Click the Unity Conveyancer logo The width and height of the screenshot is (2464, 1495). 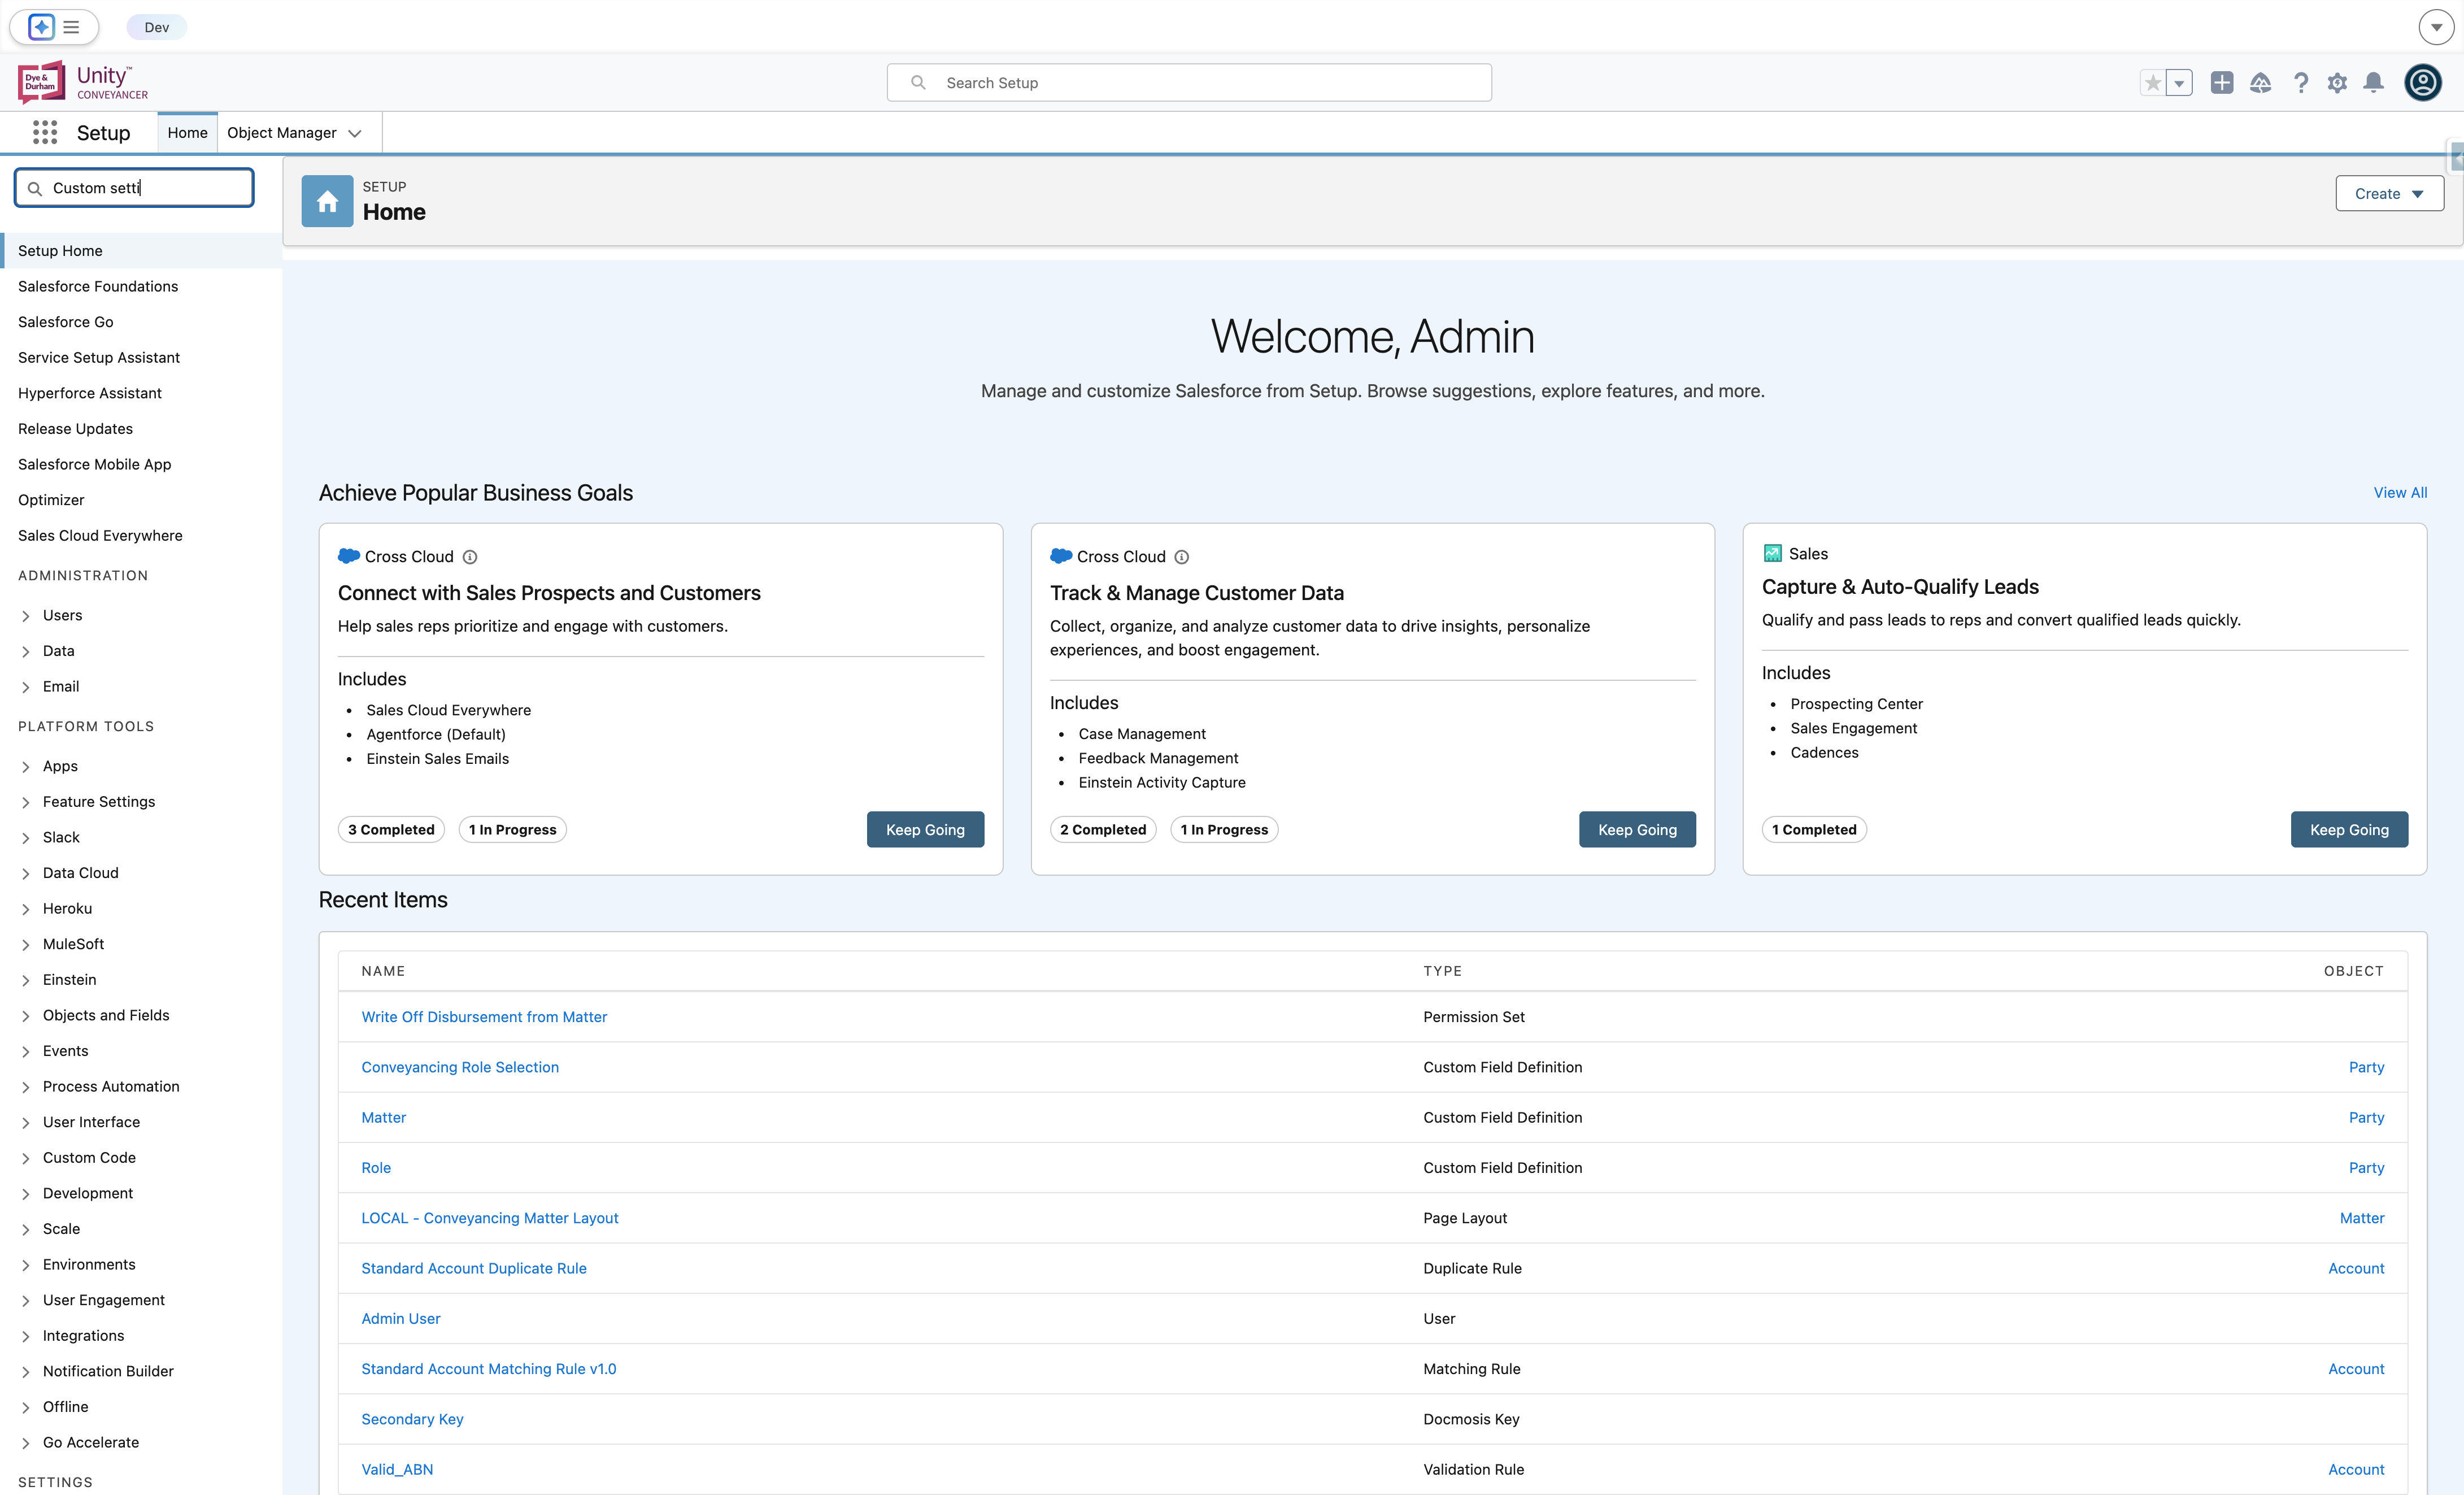[83, 82]
